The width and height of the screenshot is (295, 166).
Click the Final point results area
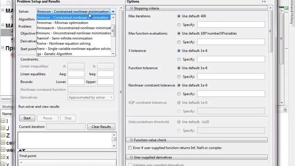coord(67,163)
